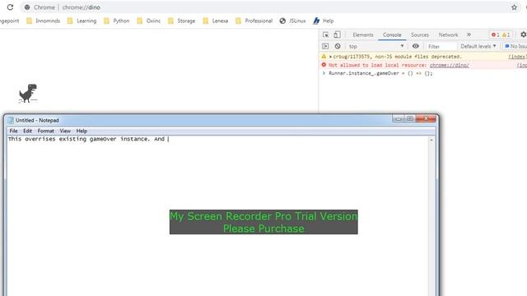This screenshot has width=527, height=296.
Task: Switch to the Sources tab
Action: 420,35
